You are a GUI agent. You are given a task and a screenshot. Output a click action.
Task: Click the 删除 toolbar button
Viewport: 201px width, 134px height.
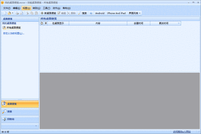pos(72,13)
